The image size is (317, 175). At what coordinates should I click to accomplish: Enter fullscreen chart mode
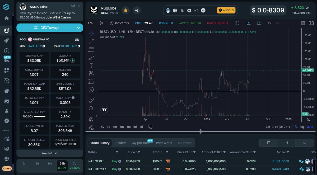(237, 23)
